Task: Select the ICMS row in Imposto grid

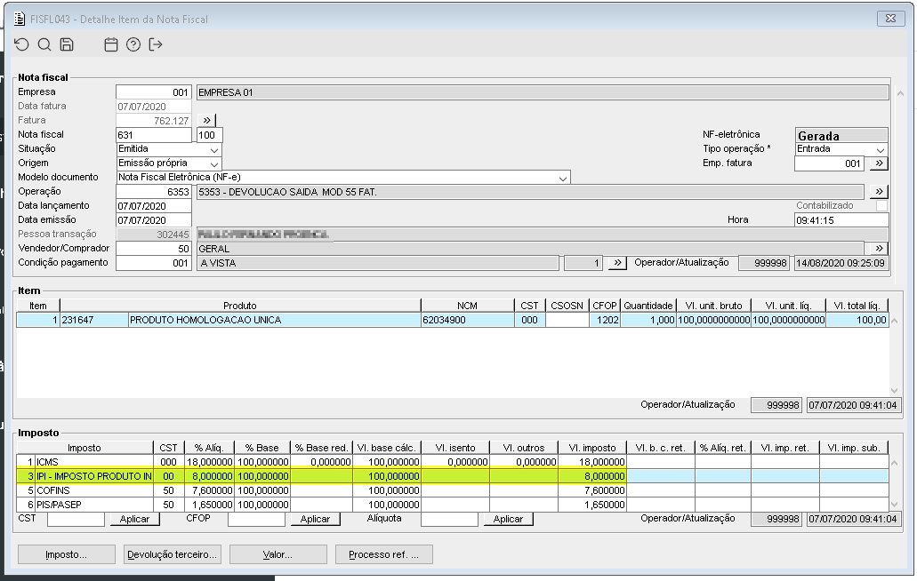Action: 453,462
